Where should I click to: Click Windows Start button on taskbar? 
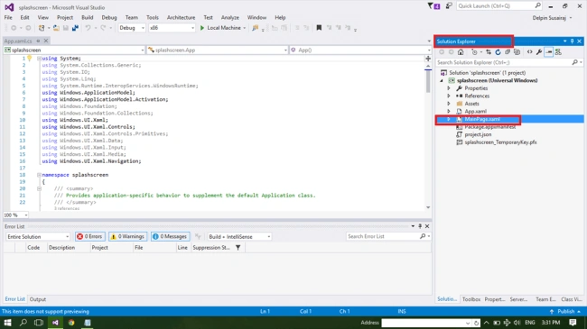pos(7,323)
